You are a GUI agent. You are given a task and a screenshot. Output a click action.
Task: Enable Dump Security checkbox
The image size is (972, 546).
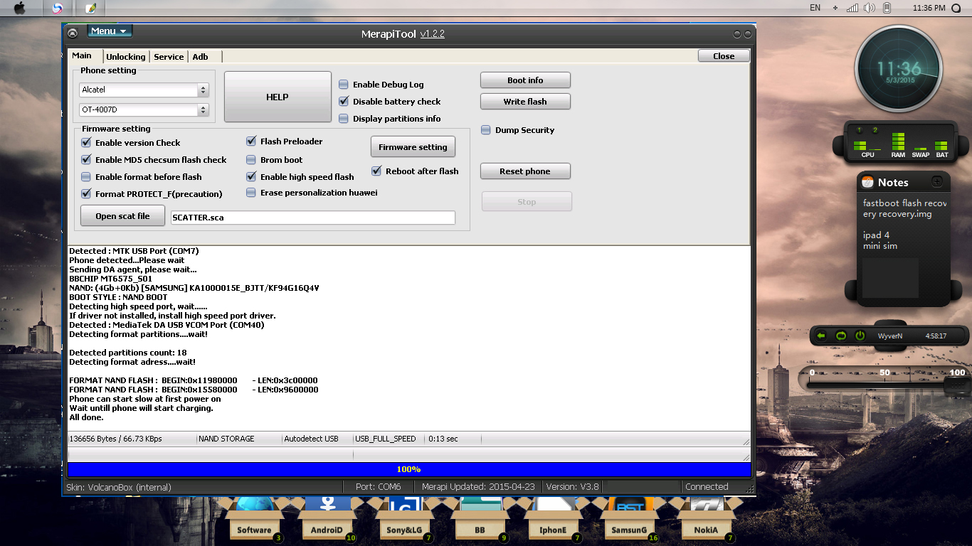click(x=486, y=130)
